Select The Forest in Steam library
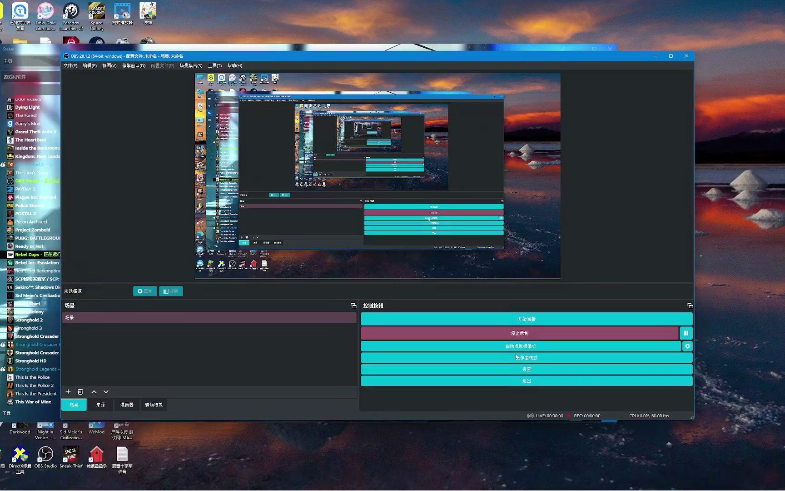Screen dimensions: 785x491 click(x=26, y=115)
